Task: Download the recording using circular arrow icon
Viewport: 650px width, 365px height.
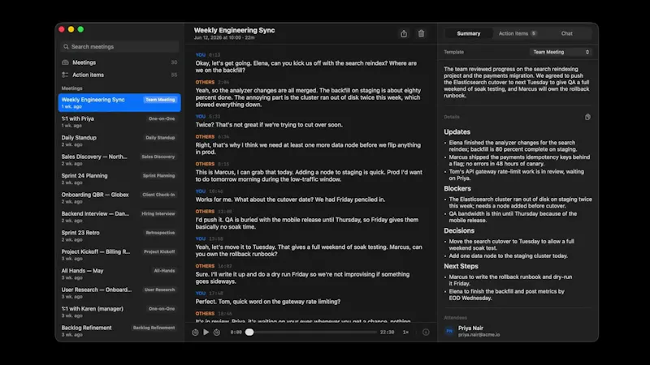Action: click(426, 333)
